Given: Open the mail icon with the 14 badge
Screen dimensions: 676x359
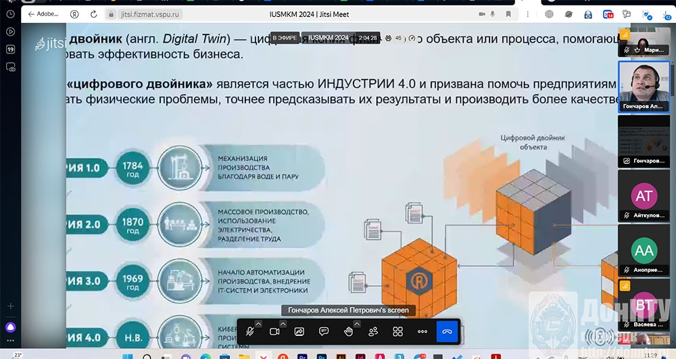Looking at the screenshot, I should tap(608, 14).
